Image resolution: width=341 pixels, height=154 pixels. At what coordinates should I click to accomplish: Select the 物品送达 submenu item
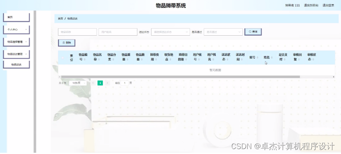pyautogui.click(x=16, y=64)
